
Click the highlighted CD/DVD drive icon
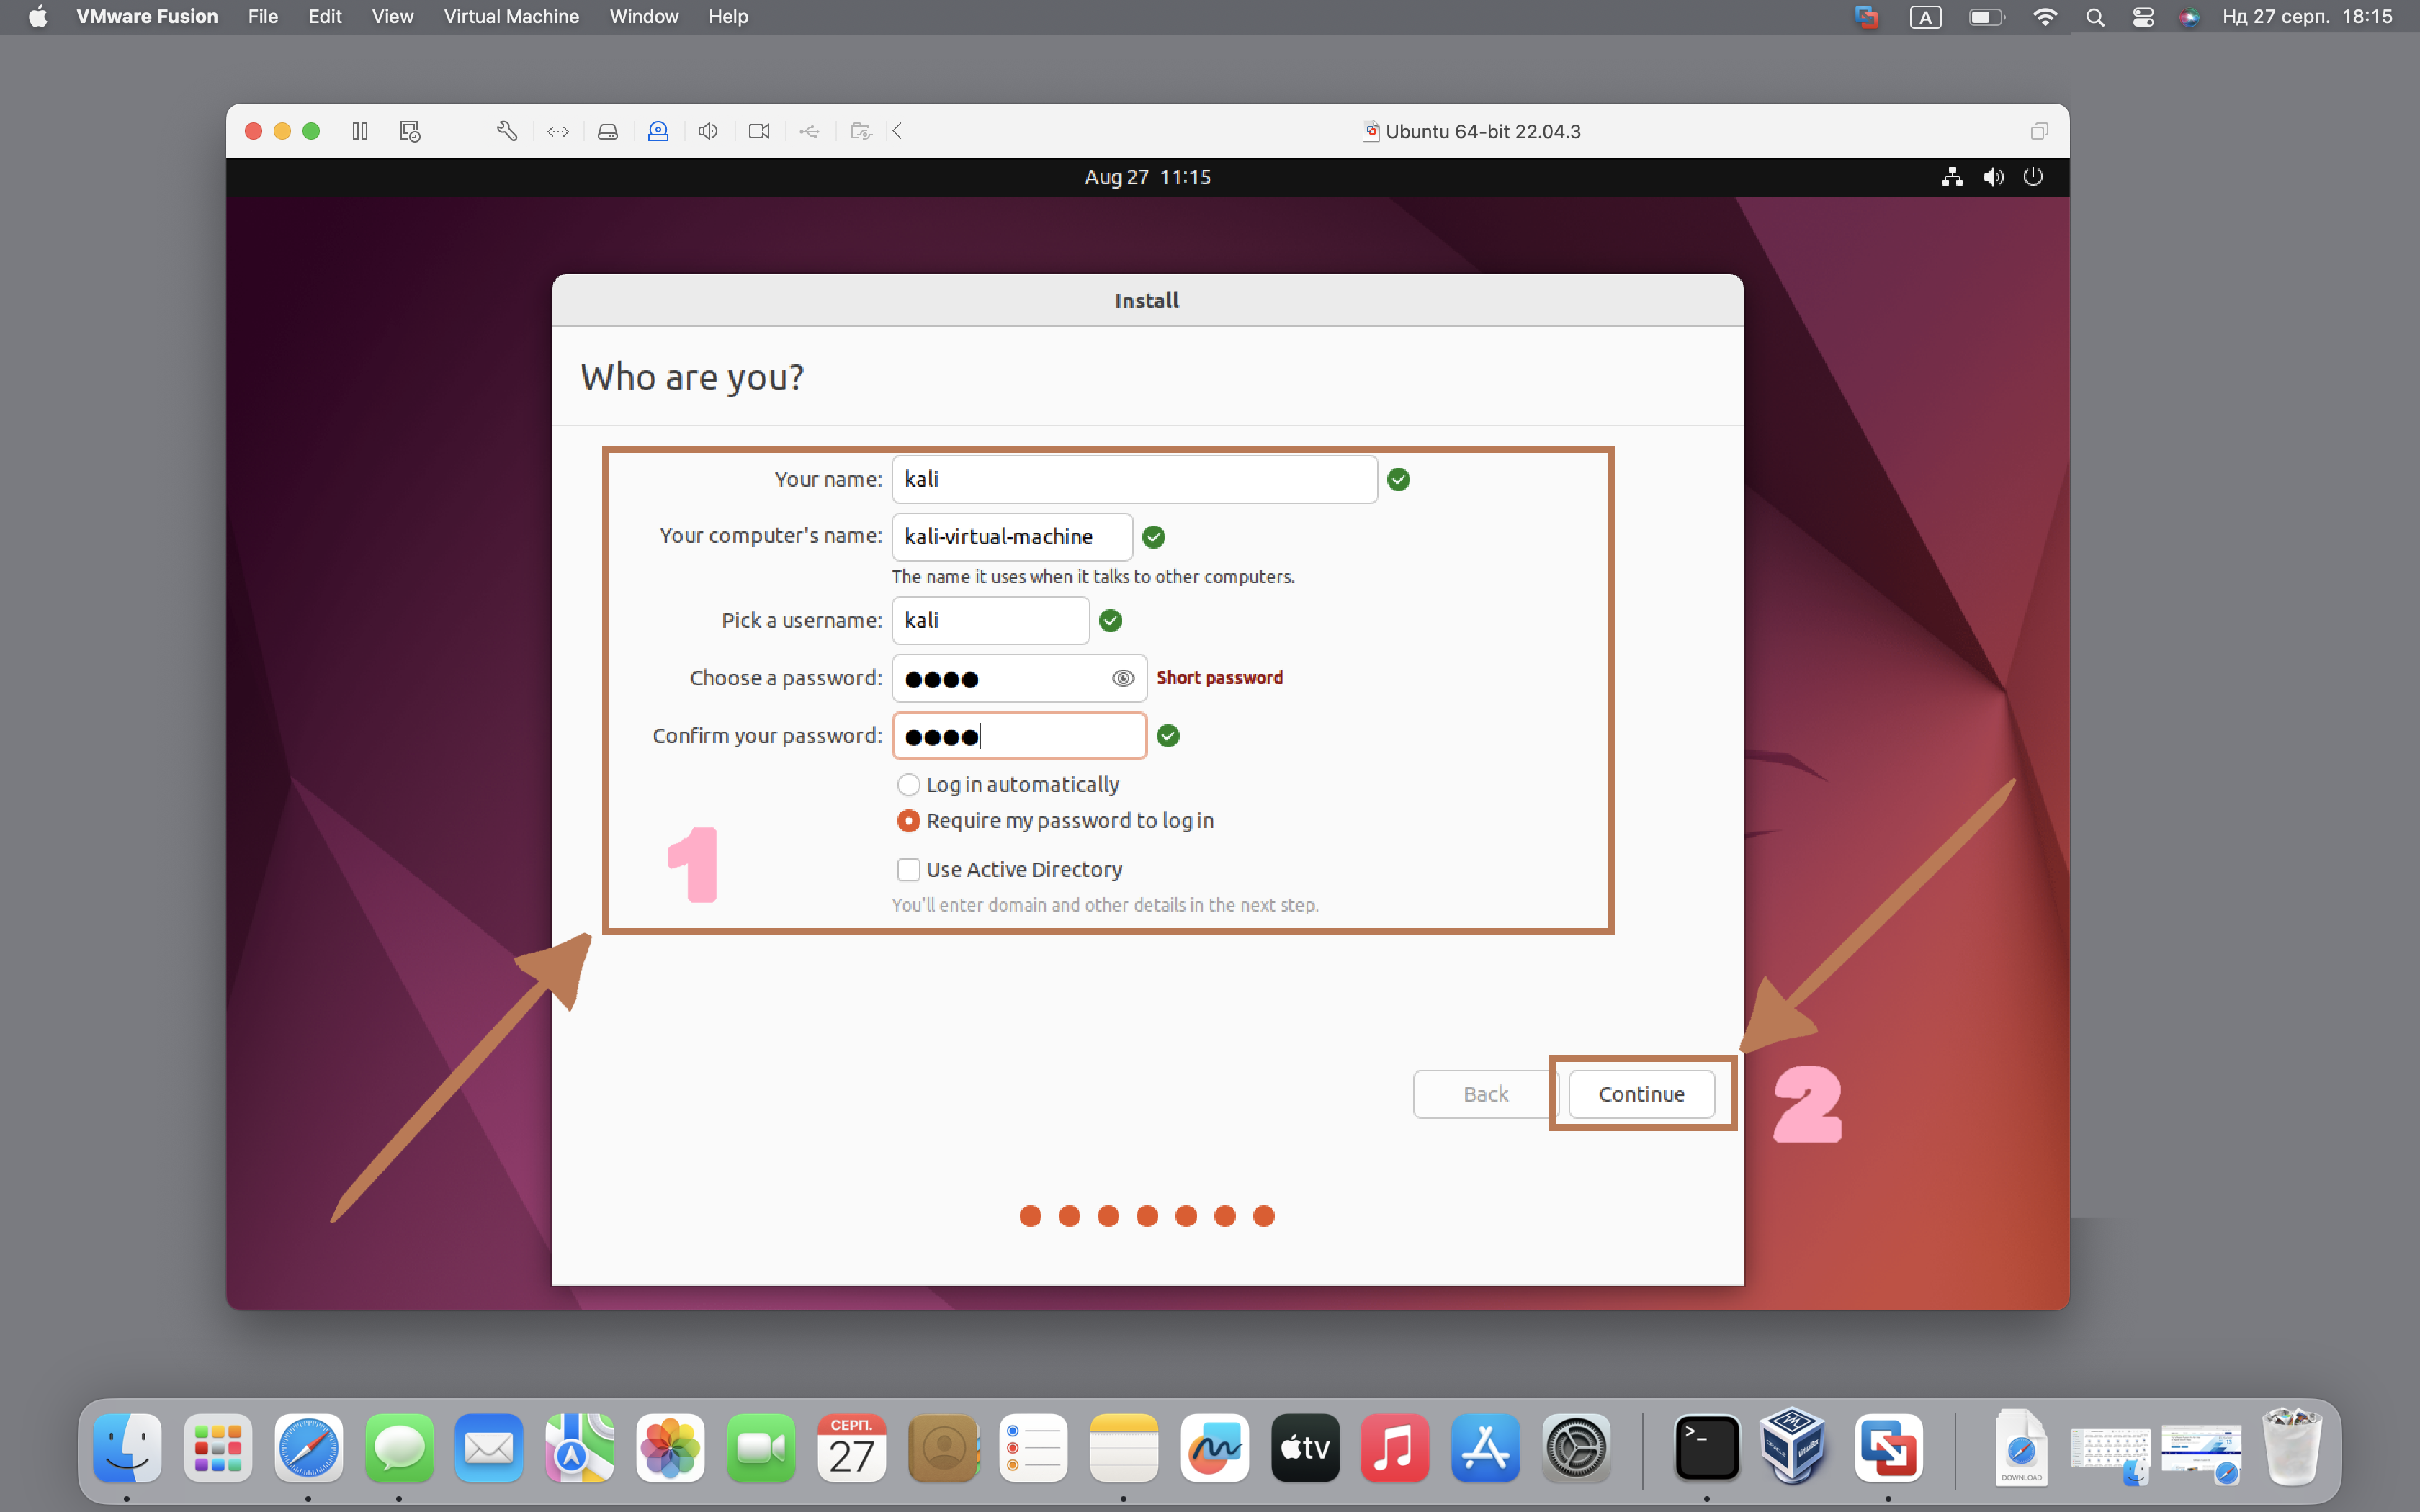pos(658,131)
